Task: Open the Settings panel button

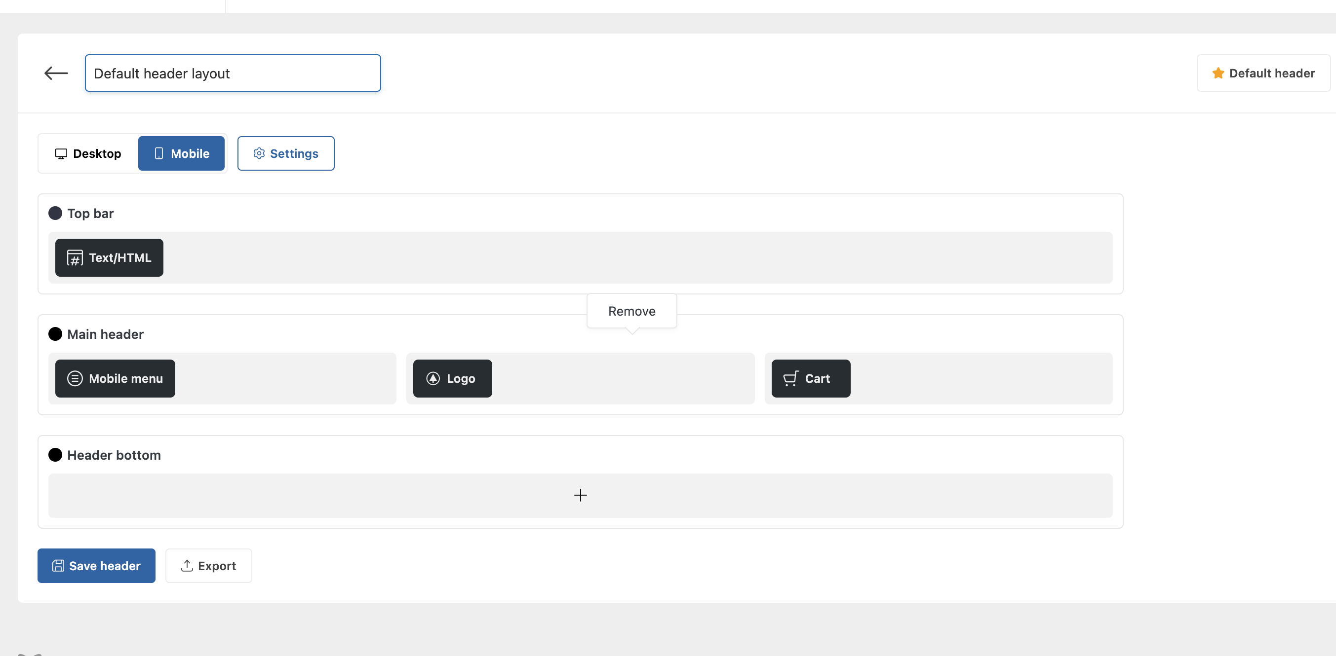Action: [x=286, y=154]
